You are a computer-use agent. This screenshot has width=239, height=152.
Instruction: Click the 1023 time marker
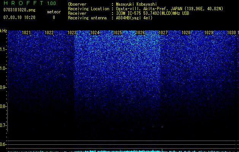click(x=72, y=33)
